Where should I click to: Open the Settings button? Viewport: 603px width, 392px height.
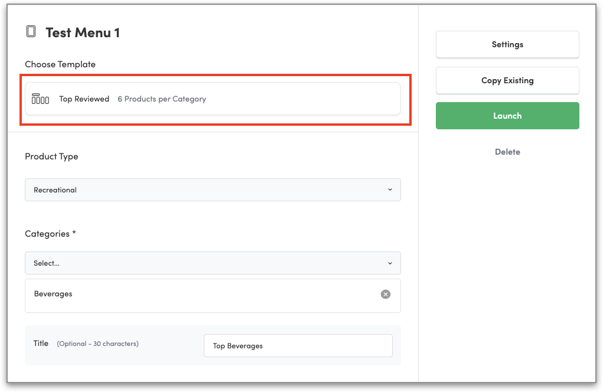(507, 44)
